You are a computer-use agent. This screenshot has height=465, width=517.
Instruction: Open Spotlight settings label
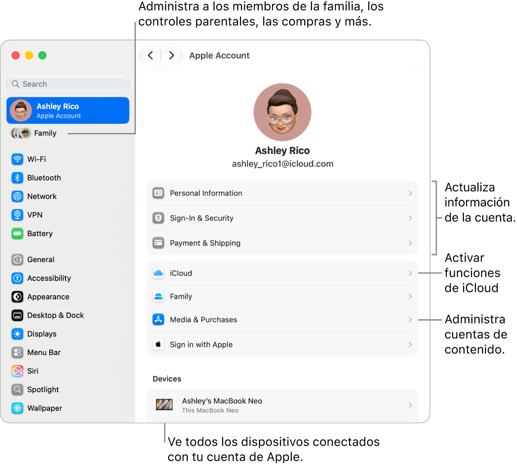pos(43,390)
